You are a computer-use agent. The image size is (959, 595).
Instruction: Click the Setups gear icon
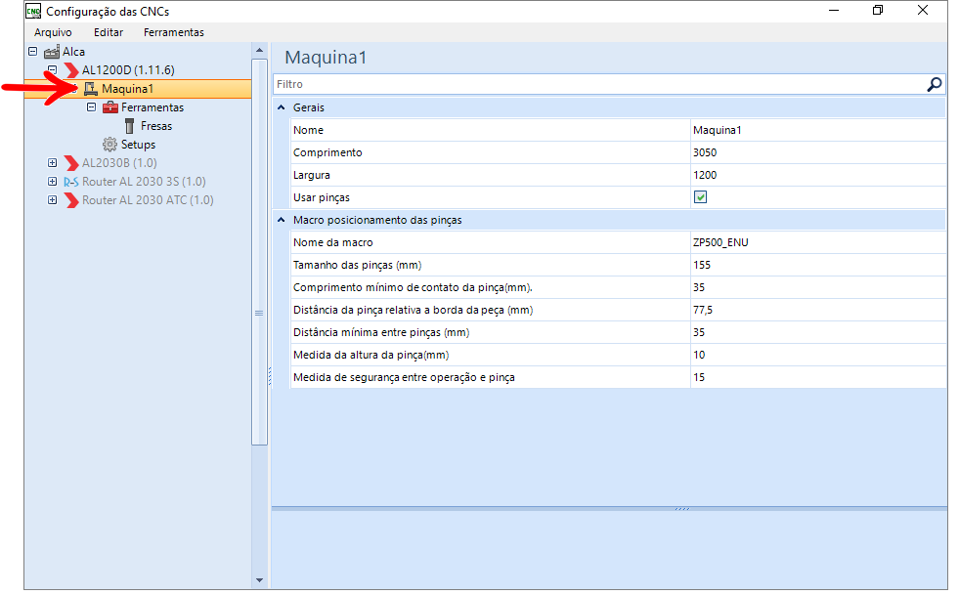109,145
